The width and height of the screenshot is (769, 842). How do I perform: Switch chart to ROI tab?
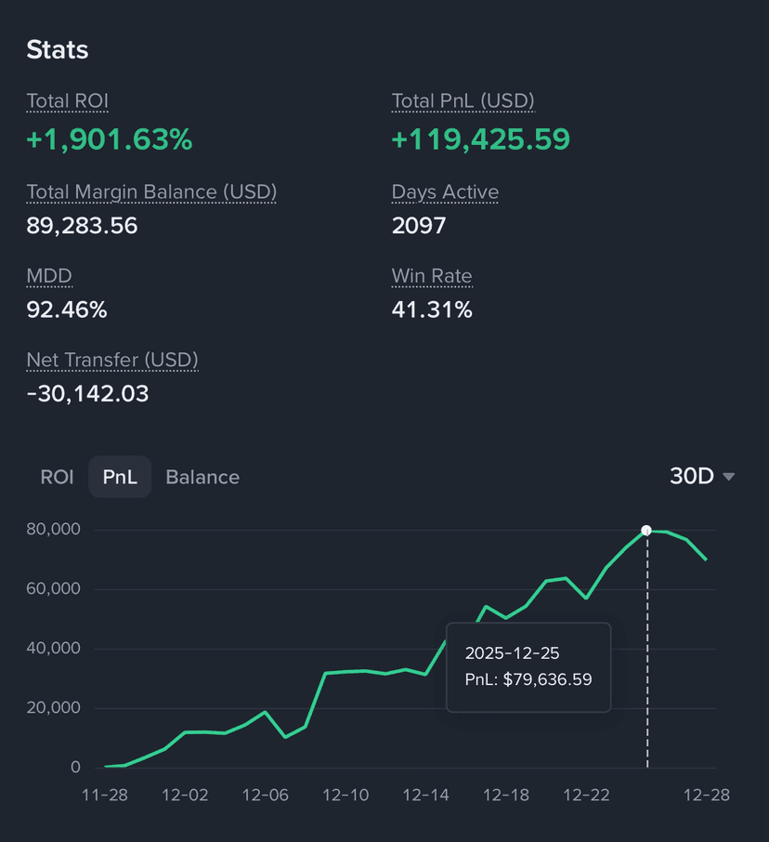tap(57, 477)
